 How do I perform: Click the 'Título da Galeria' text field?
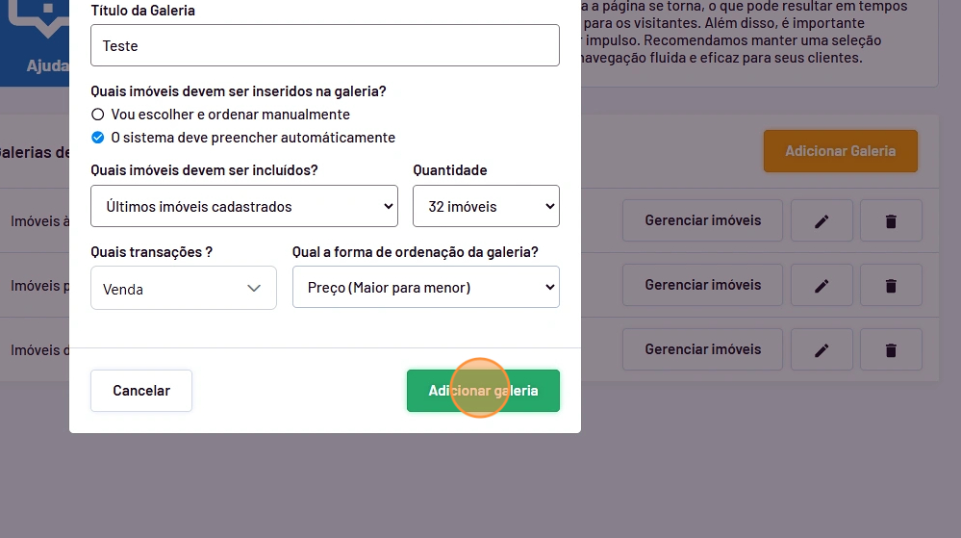(x=324, y=45)
